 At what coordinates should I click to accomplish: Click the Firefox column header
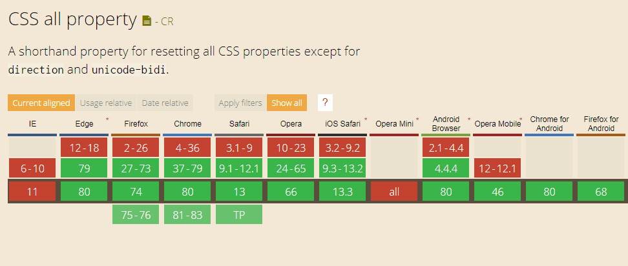coord(136,124)
